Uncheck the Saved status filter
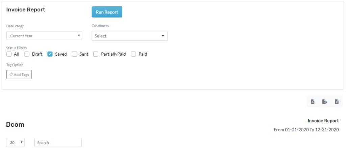Viewport: 346px width, 149px height. tap(50, 54)
